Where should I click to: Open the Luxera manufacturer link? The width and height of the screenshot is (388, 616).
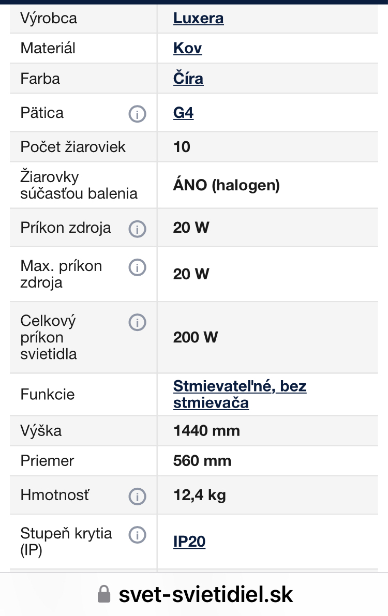[198, 19]
